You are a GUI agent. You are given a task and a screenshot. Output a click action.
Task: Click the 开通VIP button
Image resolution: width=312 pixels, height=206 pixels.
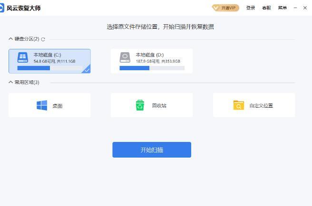click(x=225, y=8)
